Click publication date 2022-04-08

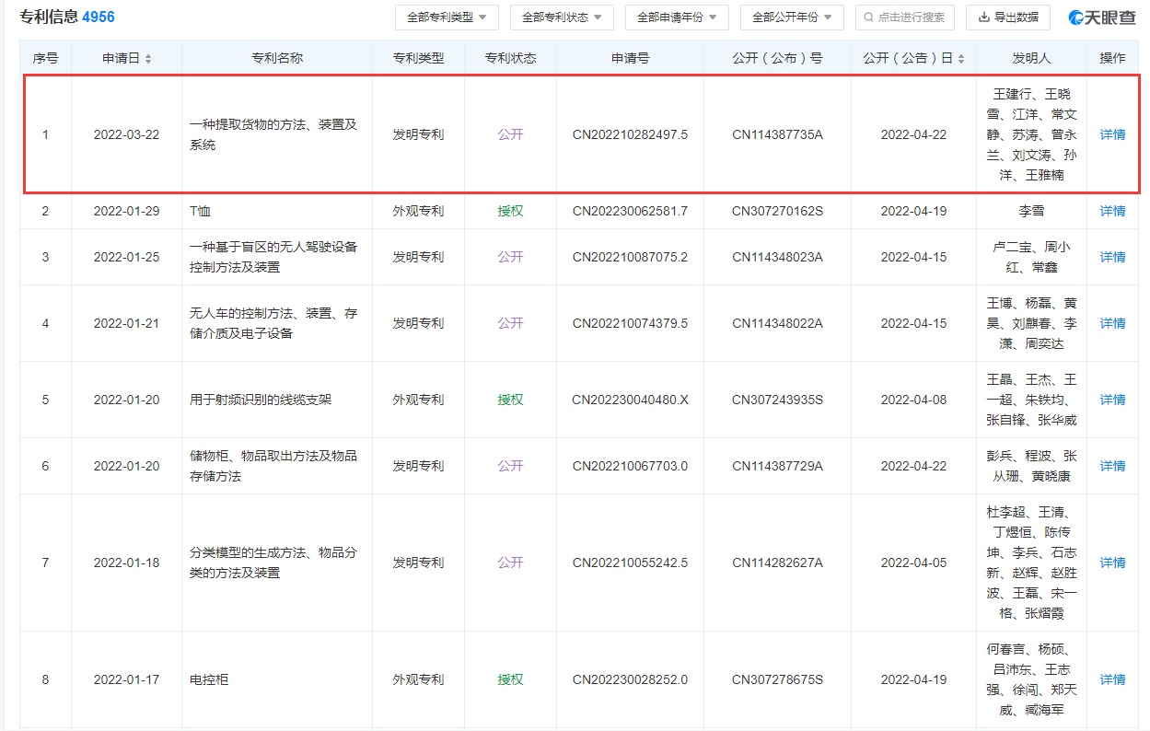913,400
